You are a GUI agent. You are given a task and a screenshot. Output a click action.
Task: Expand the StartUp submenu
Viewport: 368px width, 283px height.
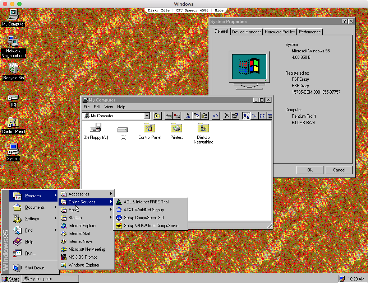(x=86, y=218)
